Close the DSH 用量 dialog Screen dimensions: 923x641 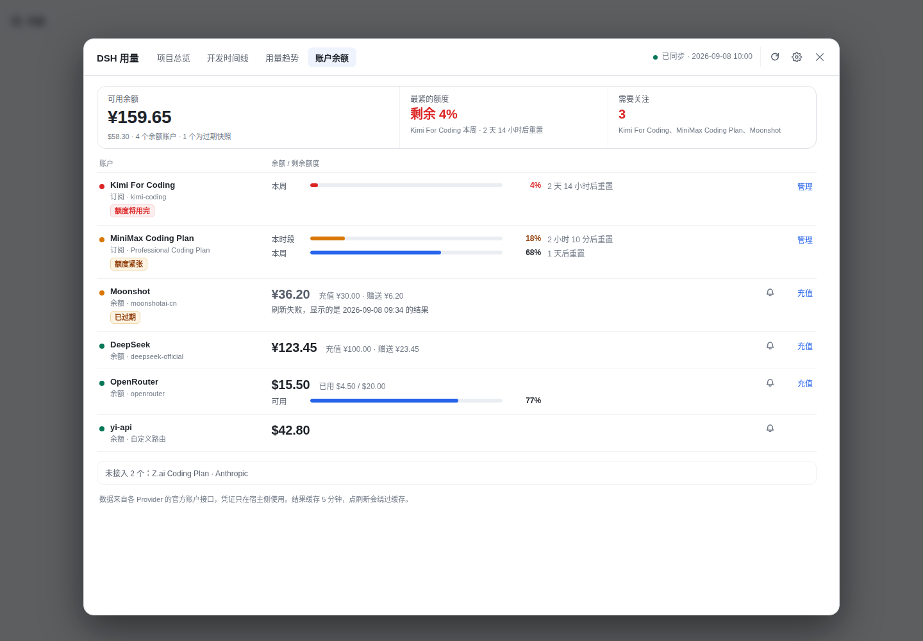click(x=820, y=57)
